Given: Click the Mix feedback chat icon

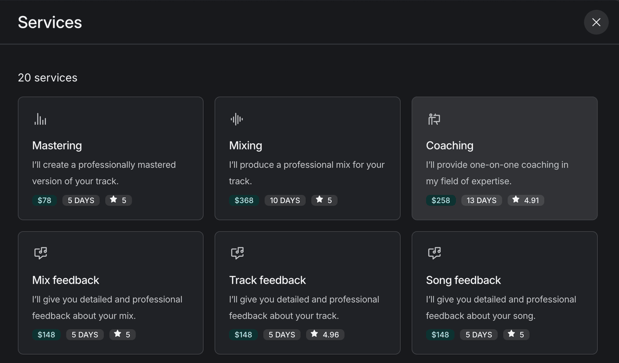Looking at the screenshot, I should coord(40,253).
